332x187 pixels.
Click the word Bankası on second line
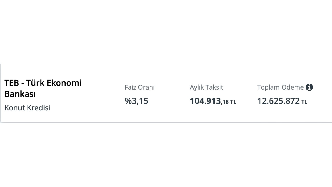[x=20, y=94]
